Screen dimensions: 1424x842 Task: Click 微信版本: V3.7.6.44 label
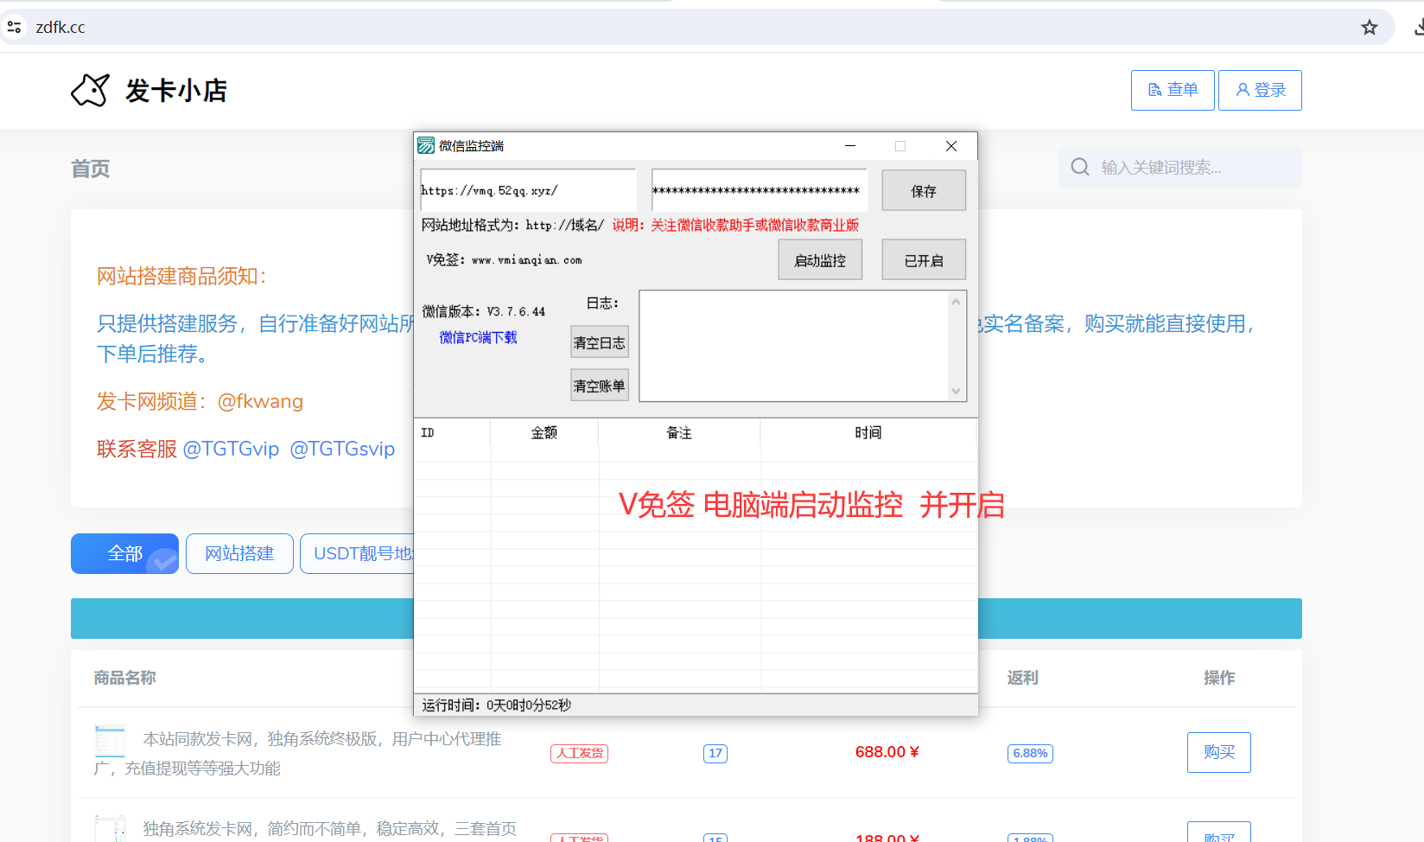pos(483,311)
